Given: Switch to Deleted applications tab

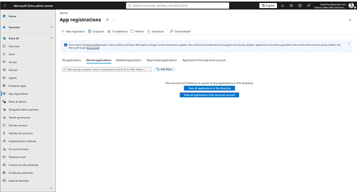Looking at the screenshot, I should 129,60.
